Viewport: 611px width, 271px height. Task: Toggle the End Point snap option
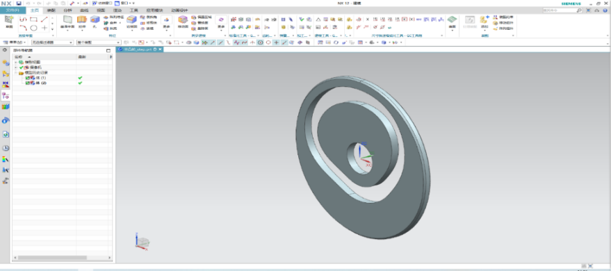coord(213,42)
